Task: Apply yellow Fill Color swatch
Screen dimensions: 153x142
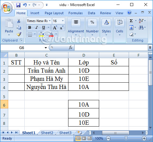Action: point(41,34)
